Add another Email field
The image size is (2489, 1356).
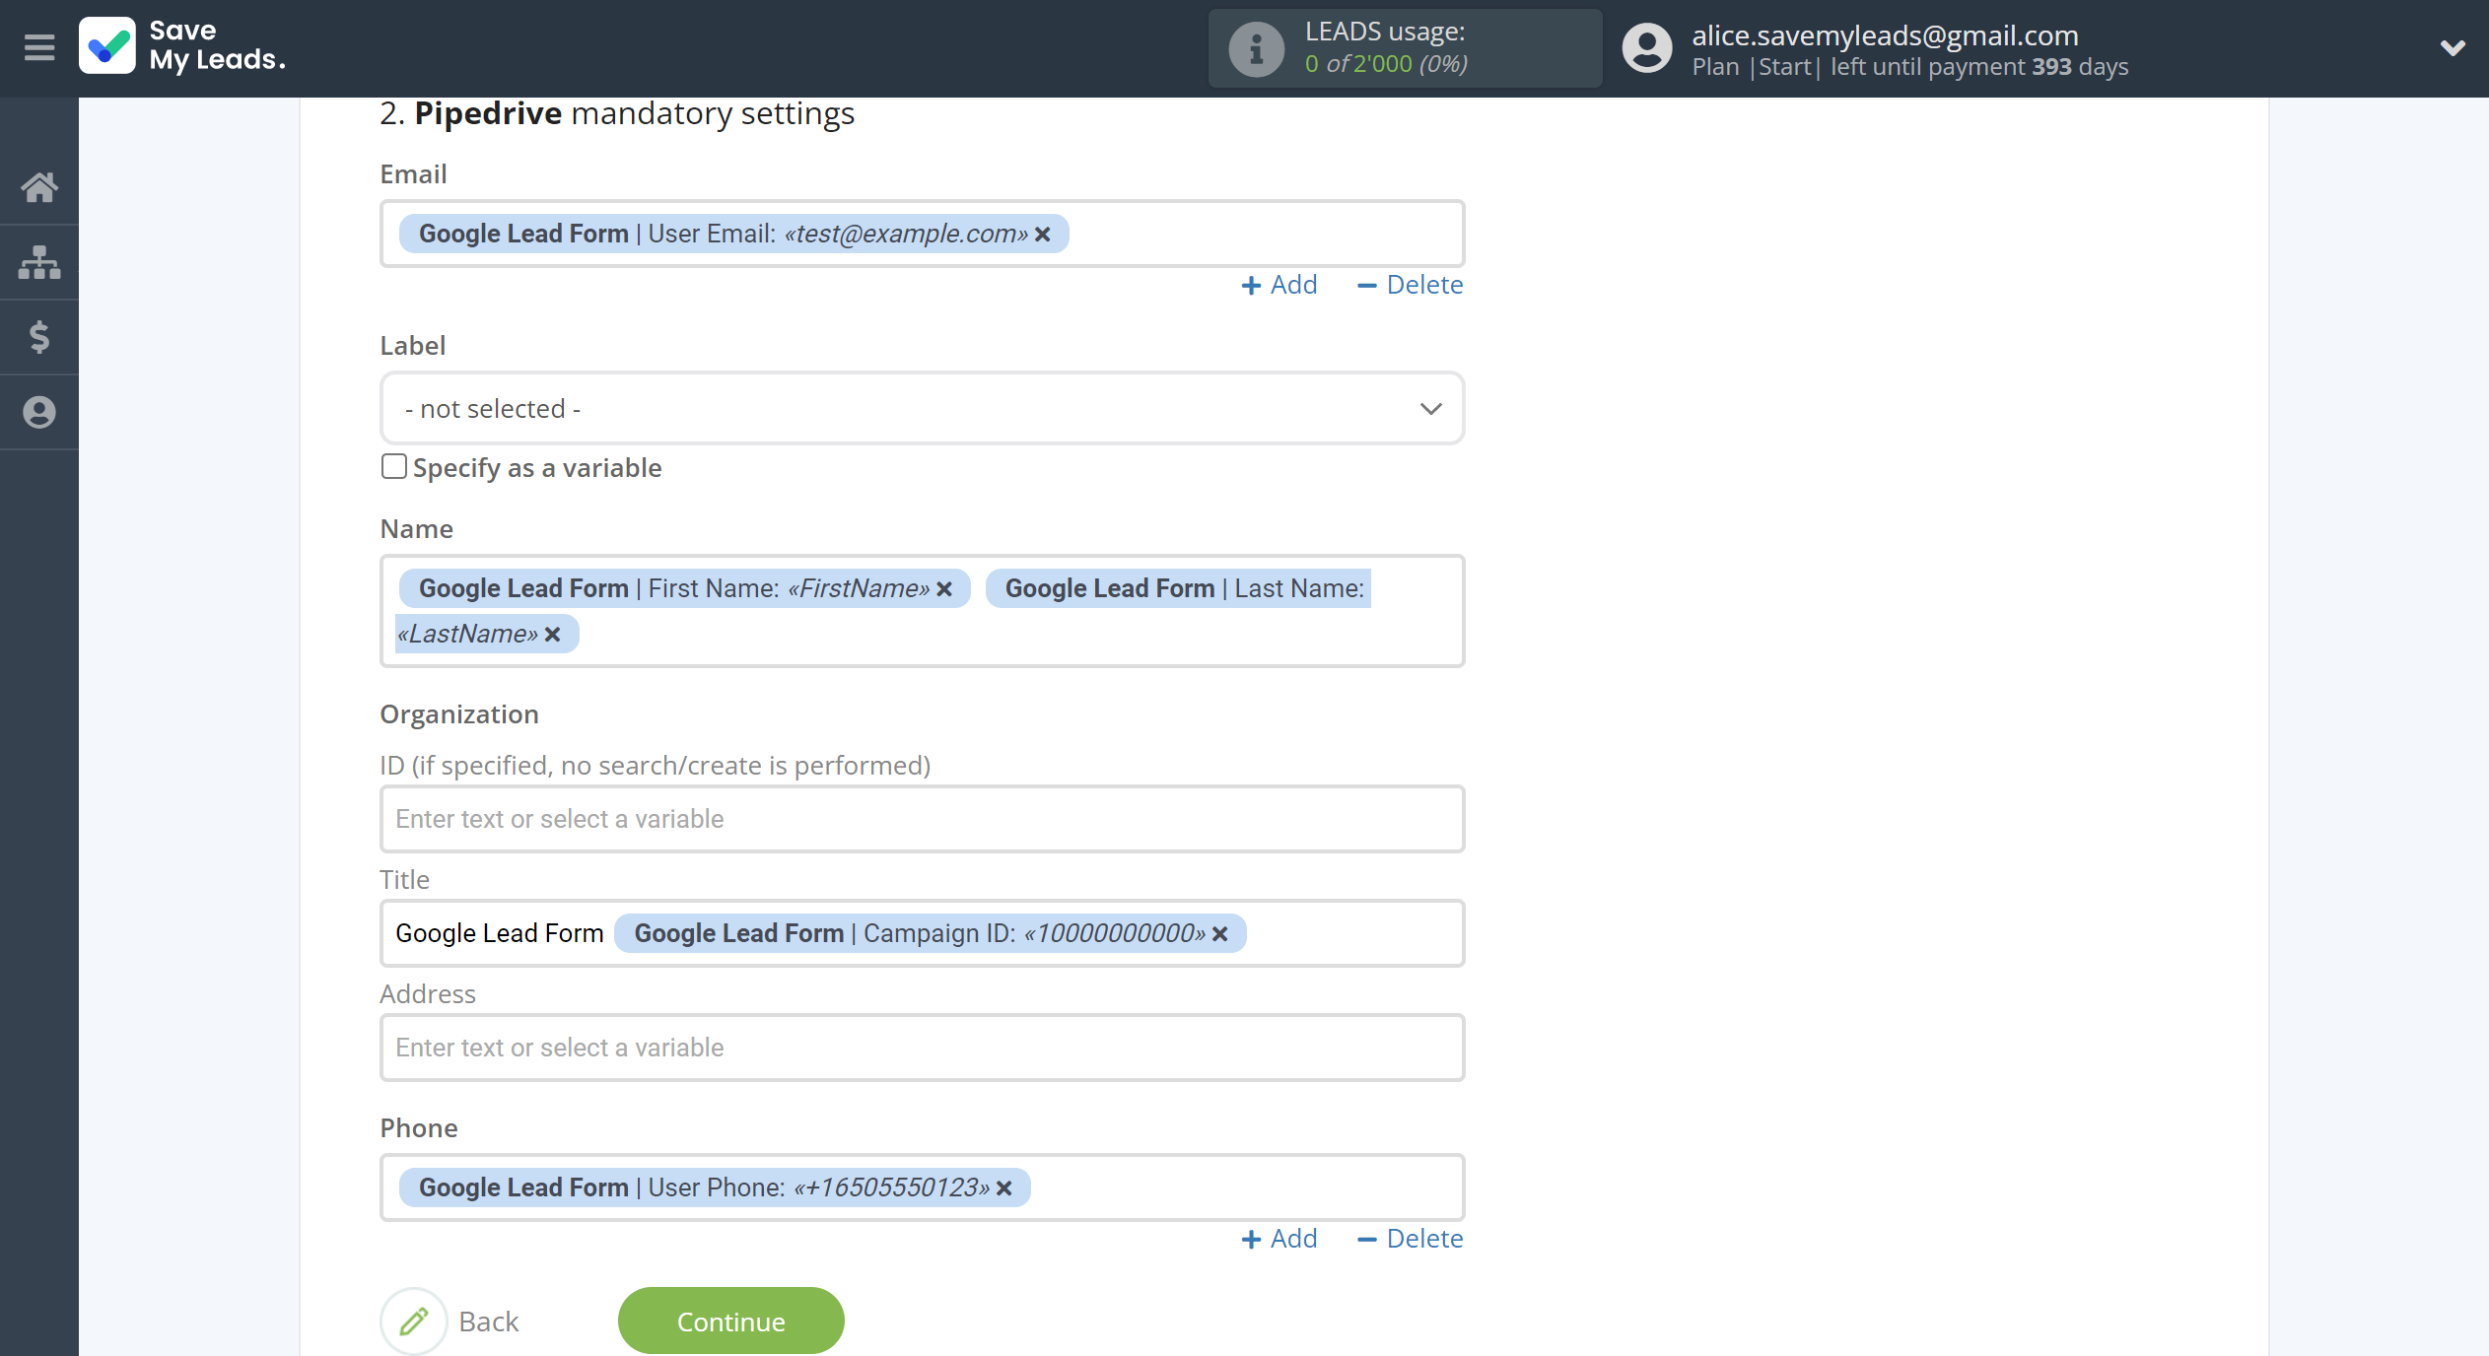click(1279, 285)
